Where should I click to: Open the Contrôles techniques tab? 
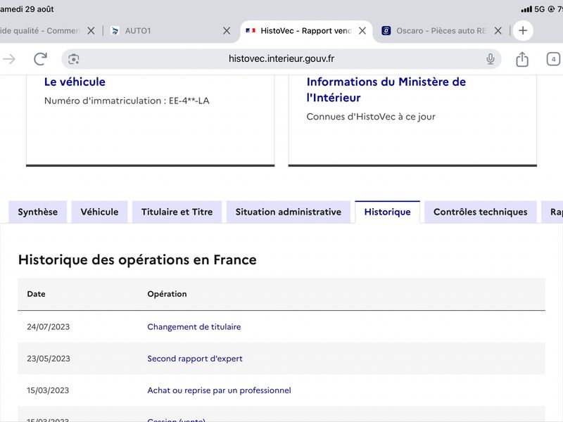coord(481,212)
